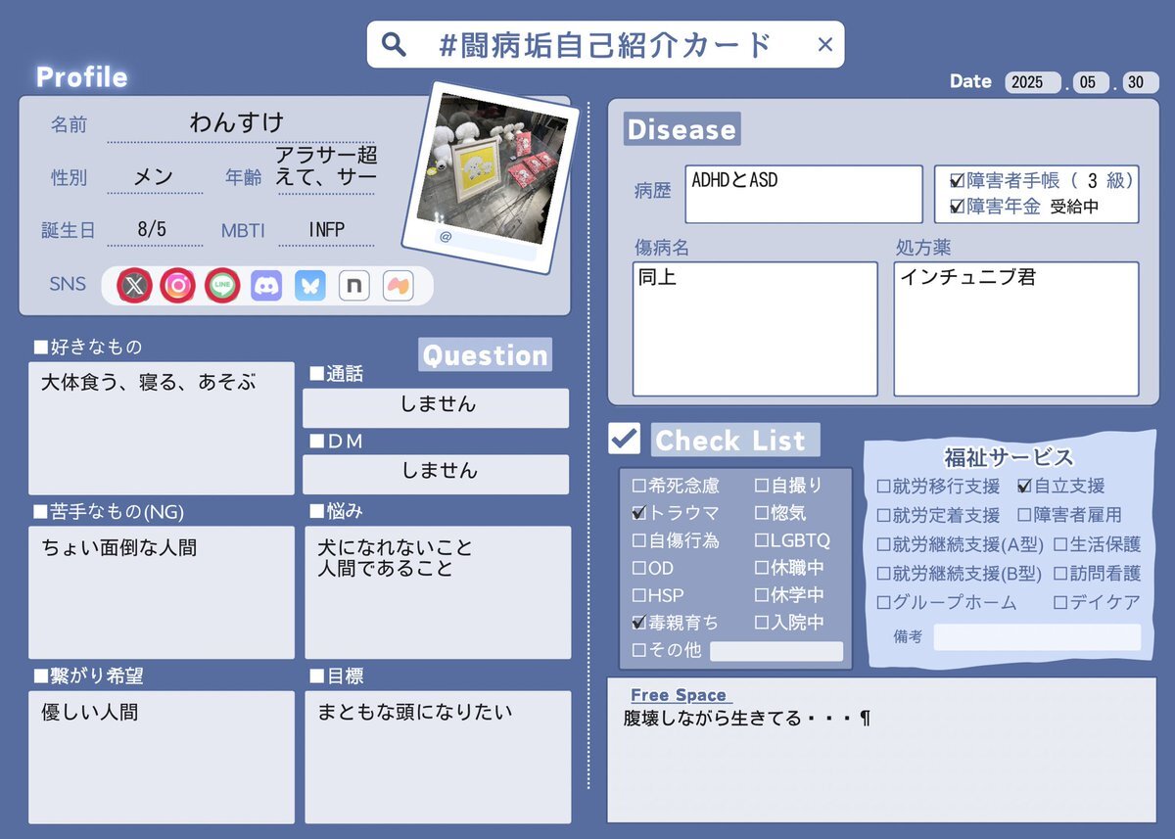This screenshot has height=839, width=1175.
Task: Check the 休学中 checkbox
Action: (x=762, y=595)
